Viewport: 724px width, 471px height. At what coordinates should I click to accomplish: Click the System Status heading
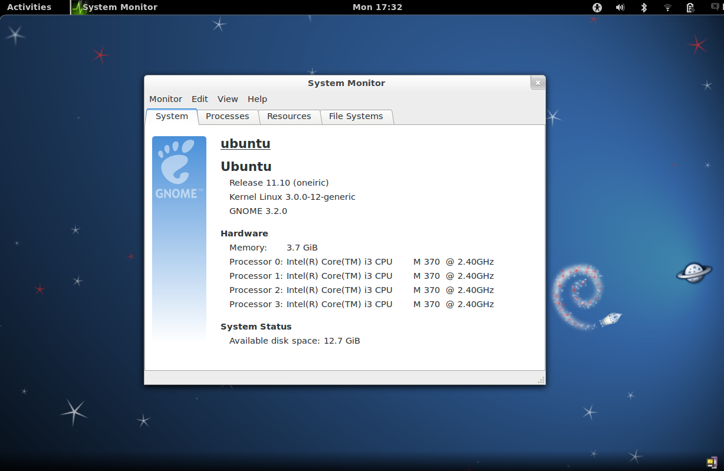coord(256,327)
